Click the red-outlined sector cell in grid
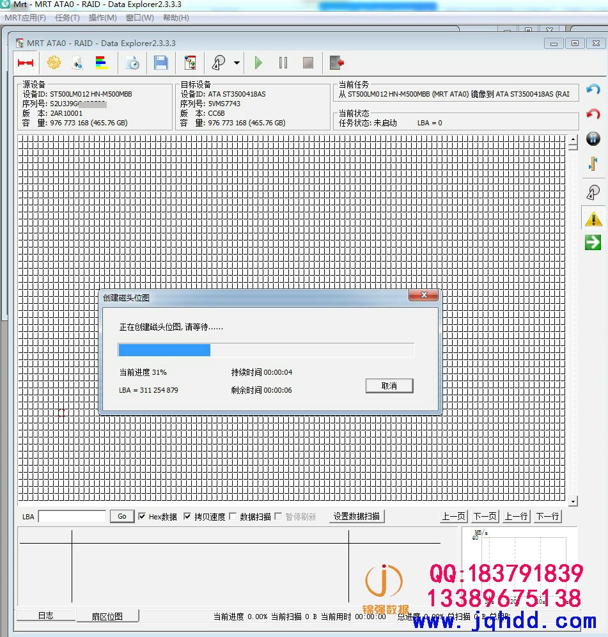608x637 pixels. [61, 413]
